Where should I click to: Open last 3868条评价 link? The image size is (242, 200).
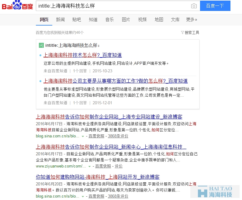tap(118, 196)
